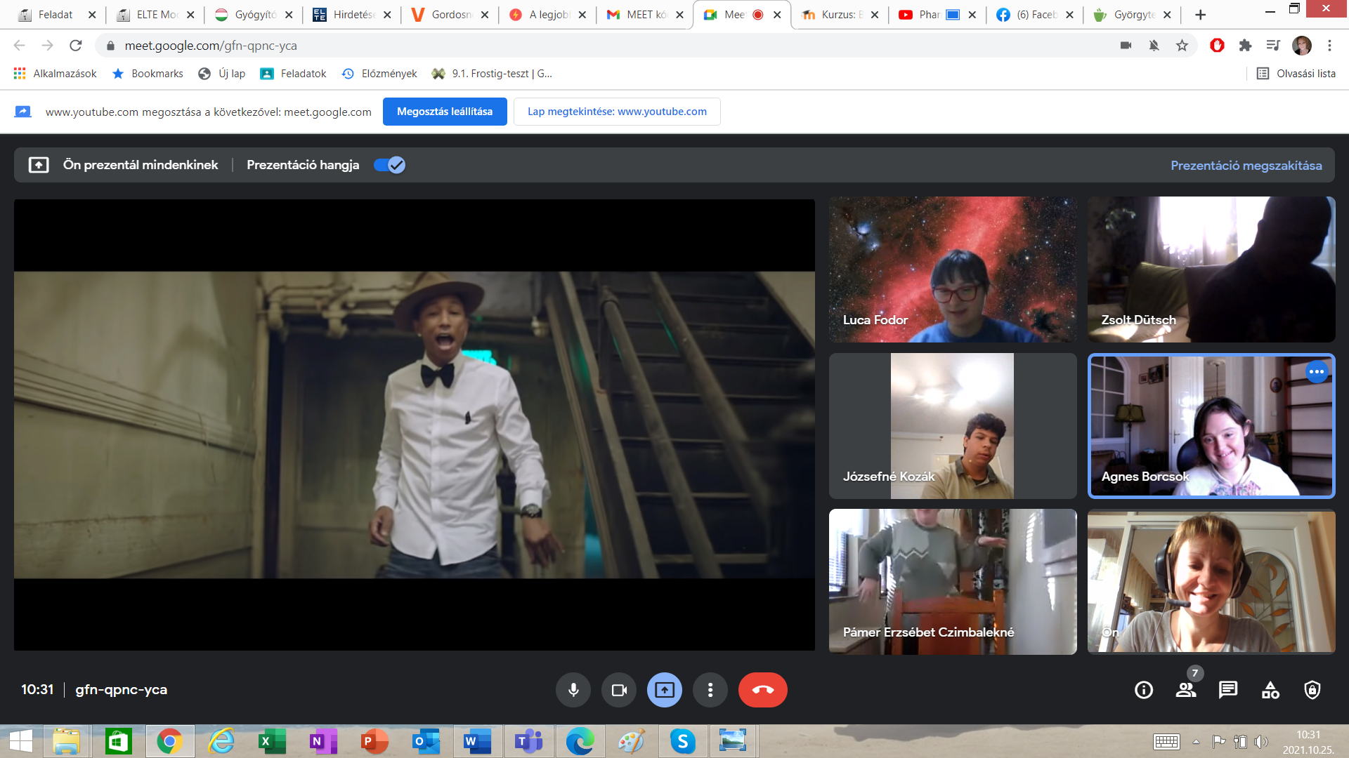Open Olvasási lista reading list

[x=1296, y=74]
